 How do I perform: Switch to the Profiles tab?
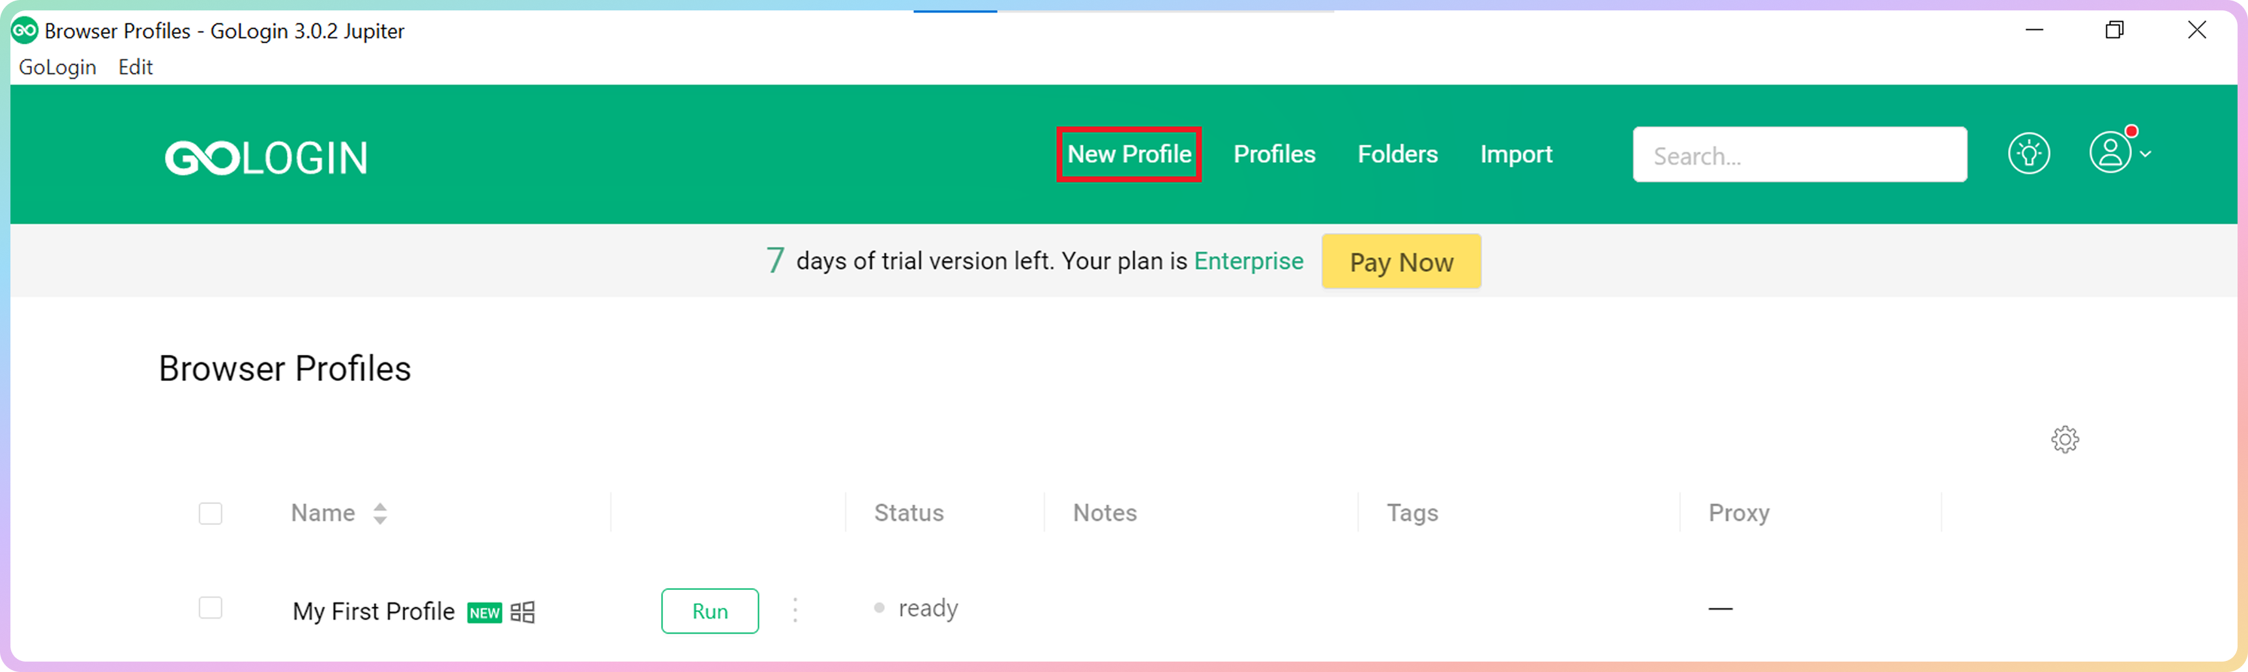[x=1274, y=154]
